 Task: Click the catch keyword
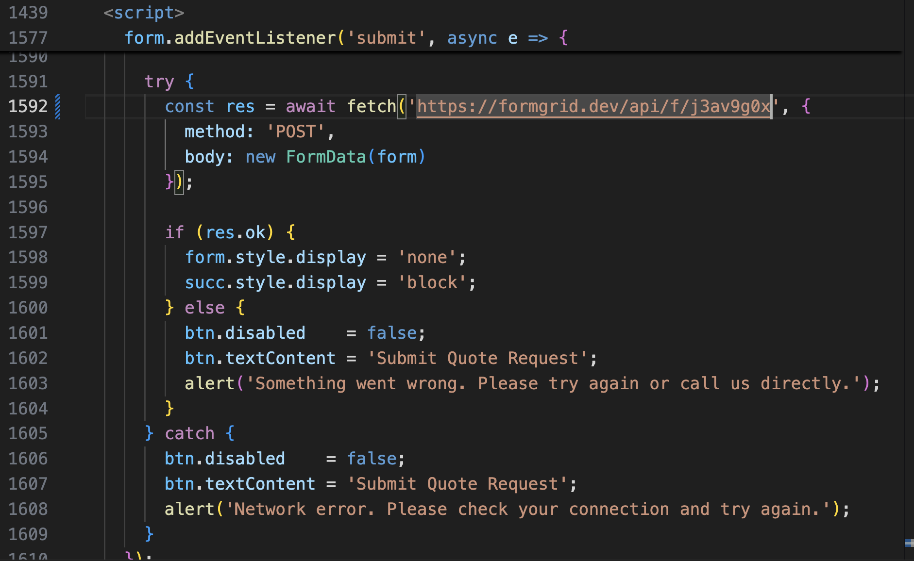point(189,433)
